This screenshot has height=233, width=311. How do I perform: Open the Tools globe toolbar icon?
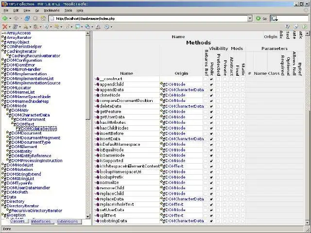87,27
